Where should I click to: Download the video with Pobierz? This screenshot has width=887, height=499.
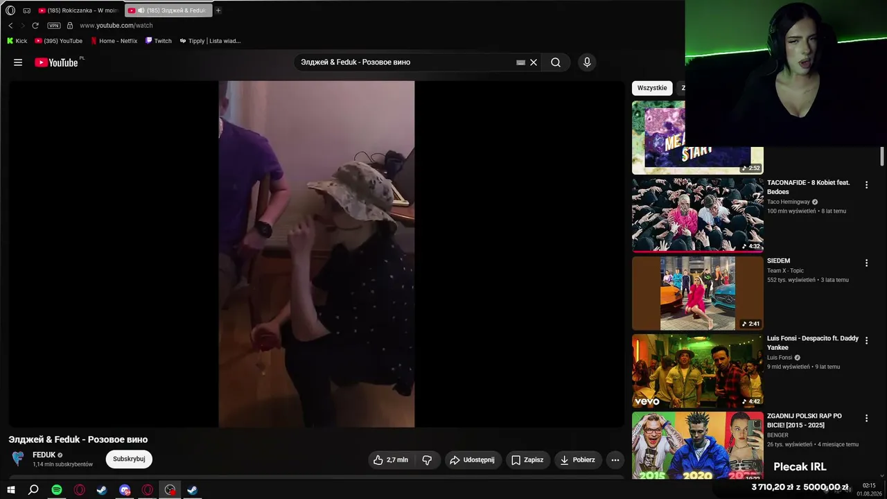577,459
